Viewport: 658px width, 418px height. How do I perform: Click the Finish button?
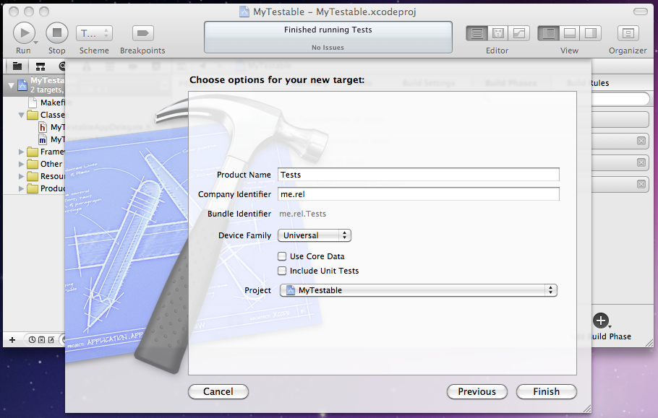[x=547, y=391]
